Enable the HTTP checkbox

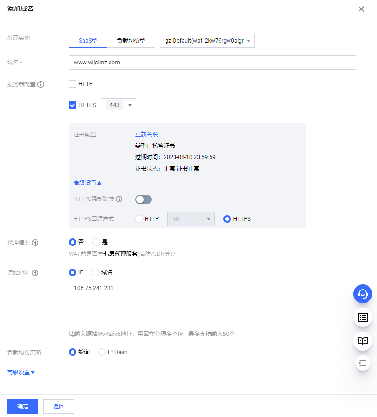73,84
